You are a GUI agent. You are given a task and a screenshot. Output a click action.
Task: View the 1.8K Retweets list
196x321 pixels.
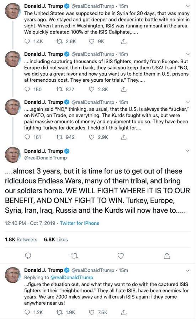(21, 240)
